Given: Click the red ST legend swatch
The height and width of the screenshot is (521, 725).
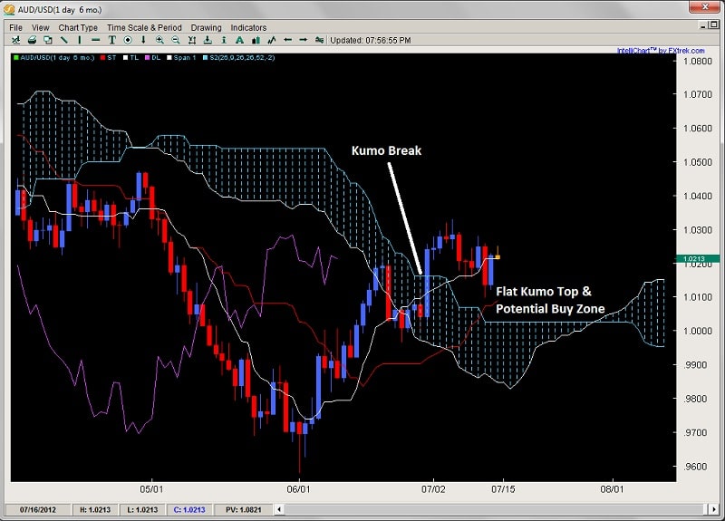Looking at the screenshot, I should (x=102, y=58).
